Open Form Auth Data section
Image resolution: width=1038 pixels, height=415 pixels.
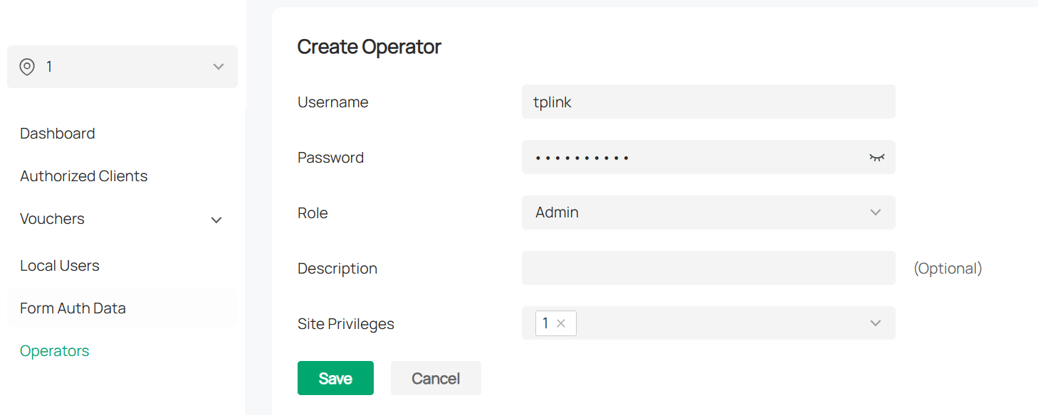pos(73,308)
